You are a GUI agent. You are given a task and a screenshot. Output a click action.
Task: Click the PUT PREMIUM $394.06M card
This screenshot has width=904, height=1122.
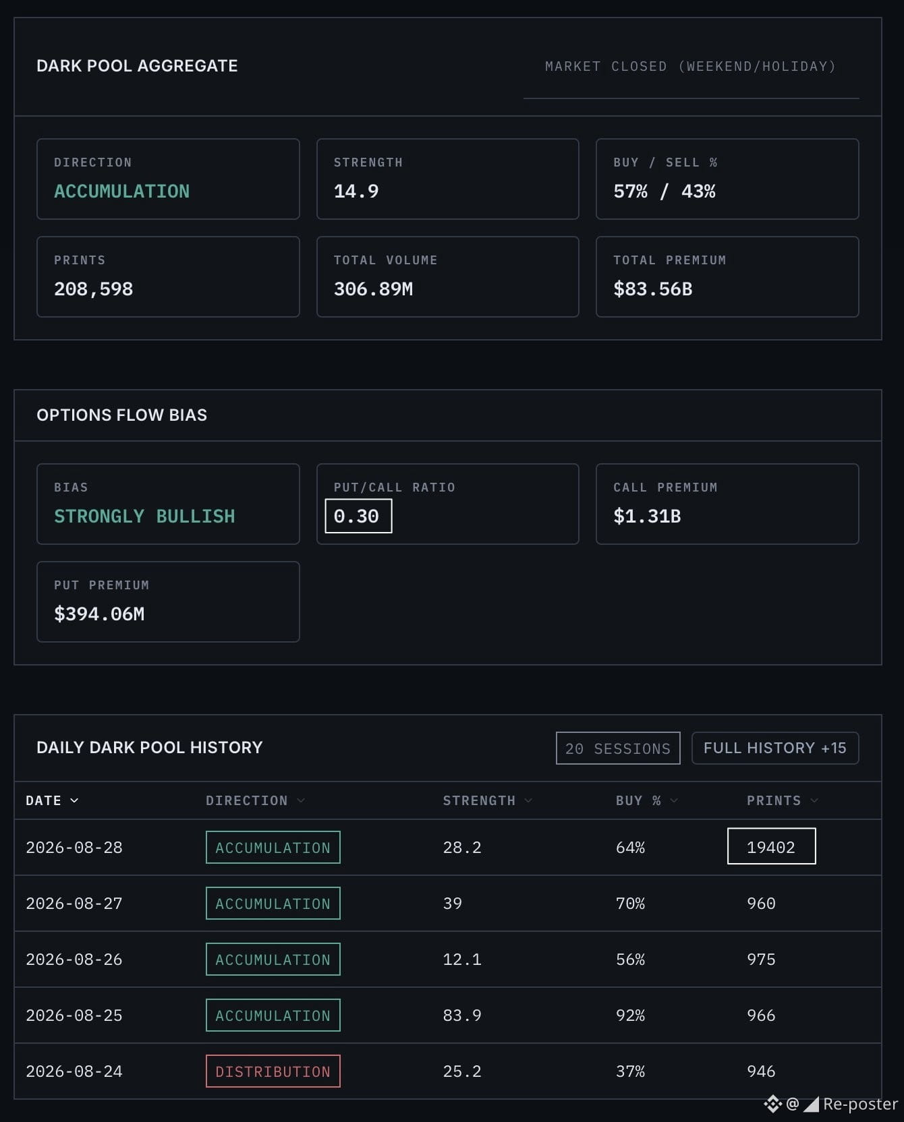168,601
